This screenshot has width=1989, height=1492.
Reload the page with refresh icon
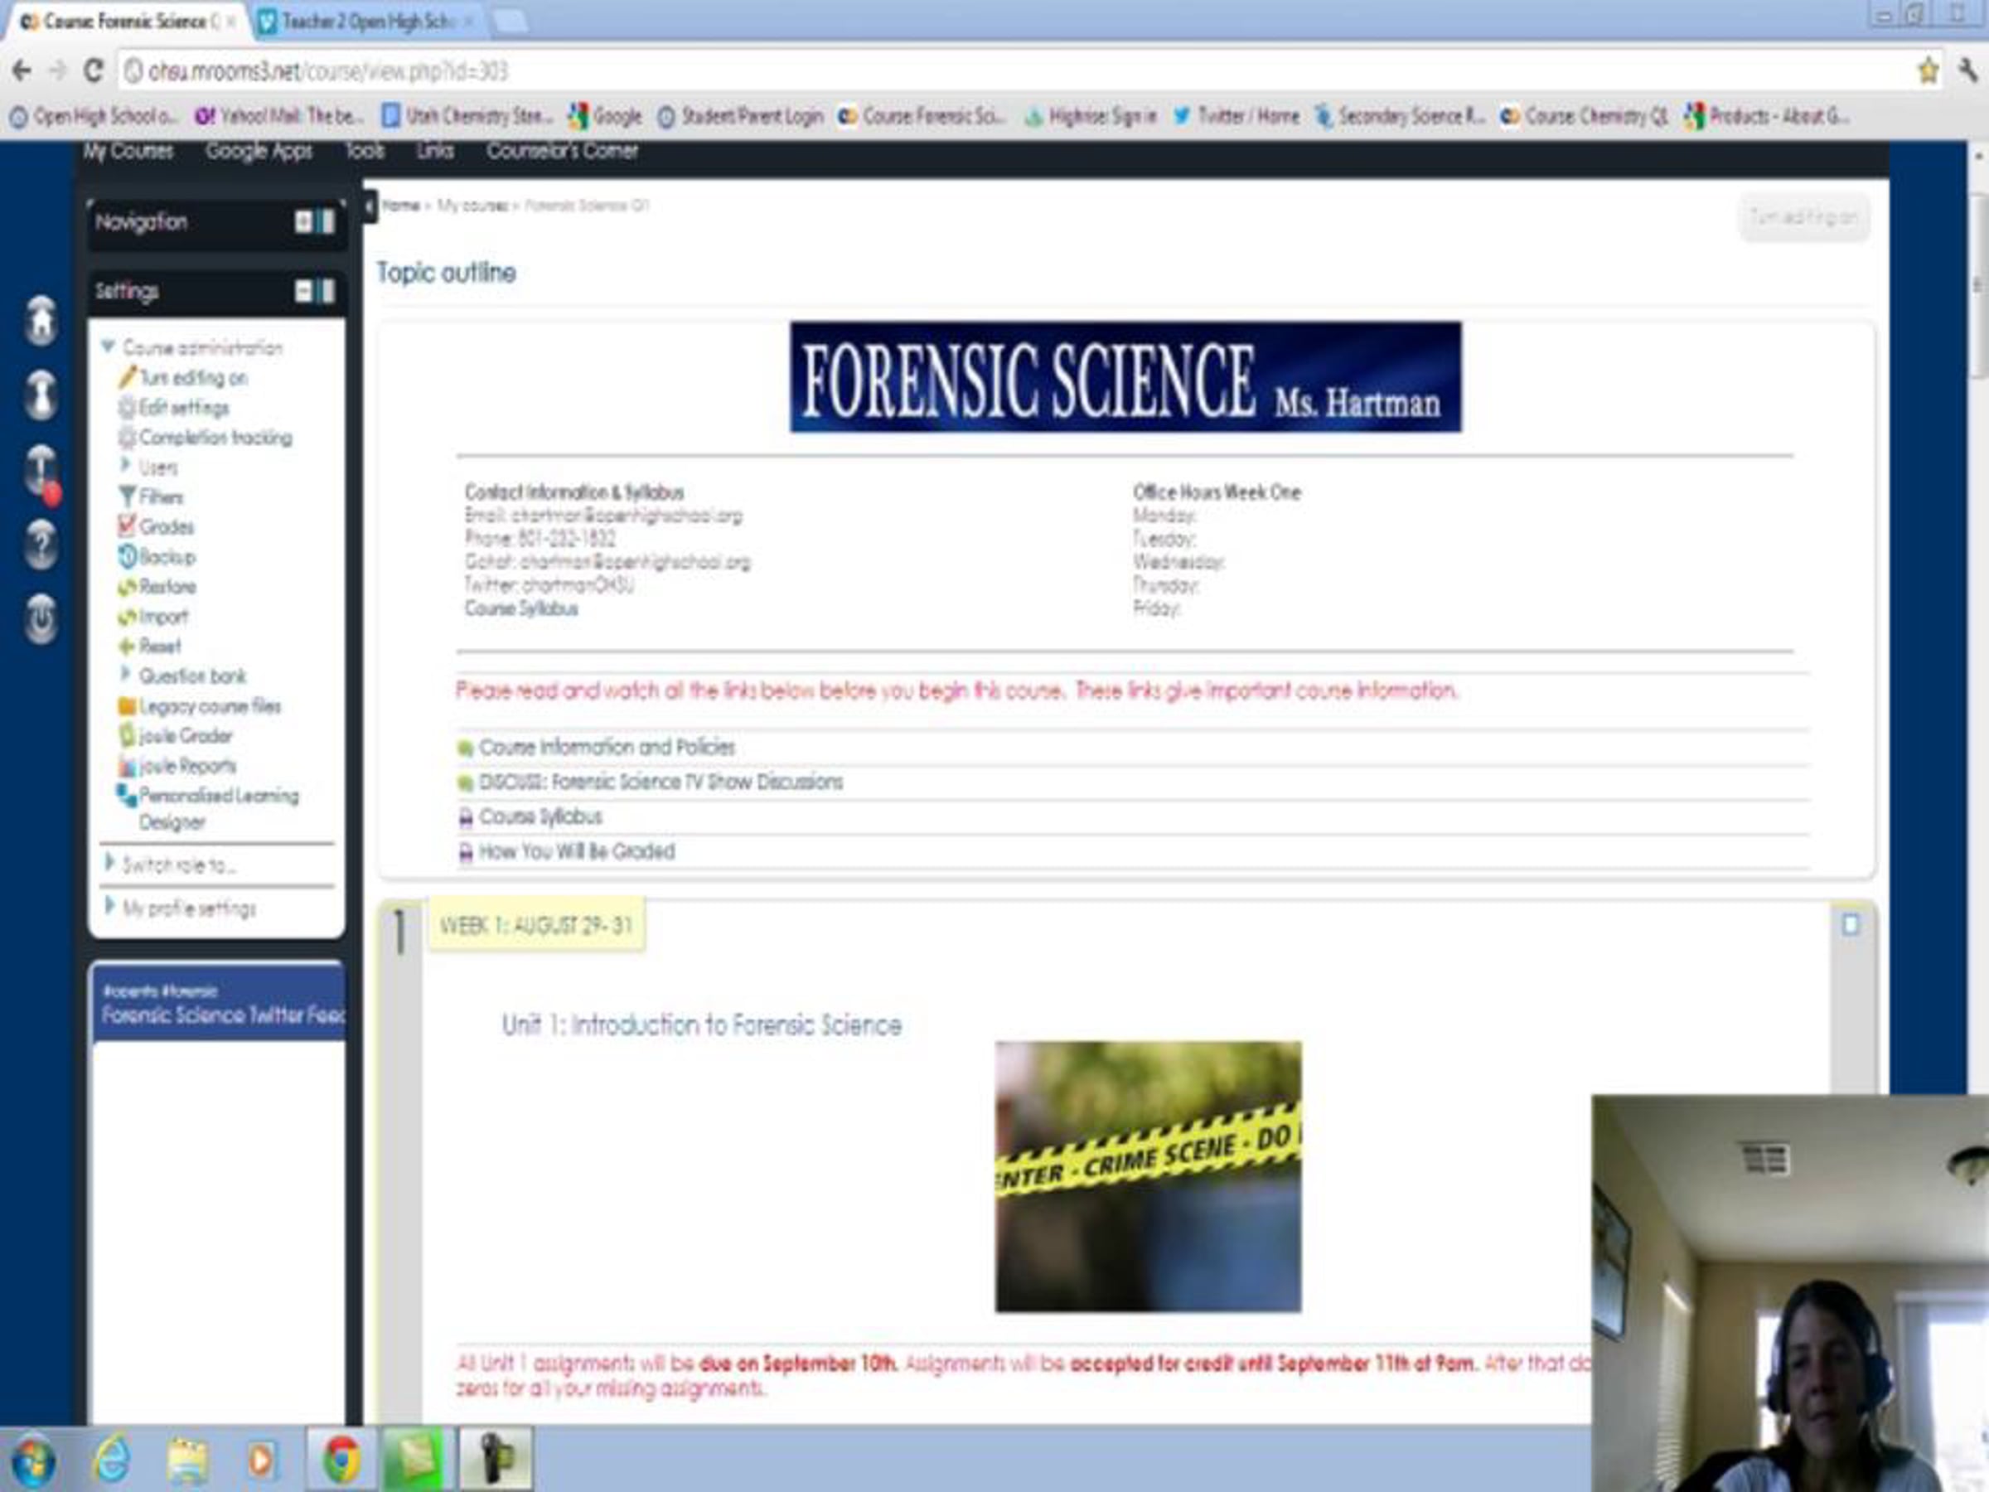click(93, 70)
